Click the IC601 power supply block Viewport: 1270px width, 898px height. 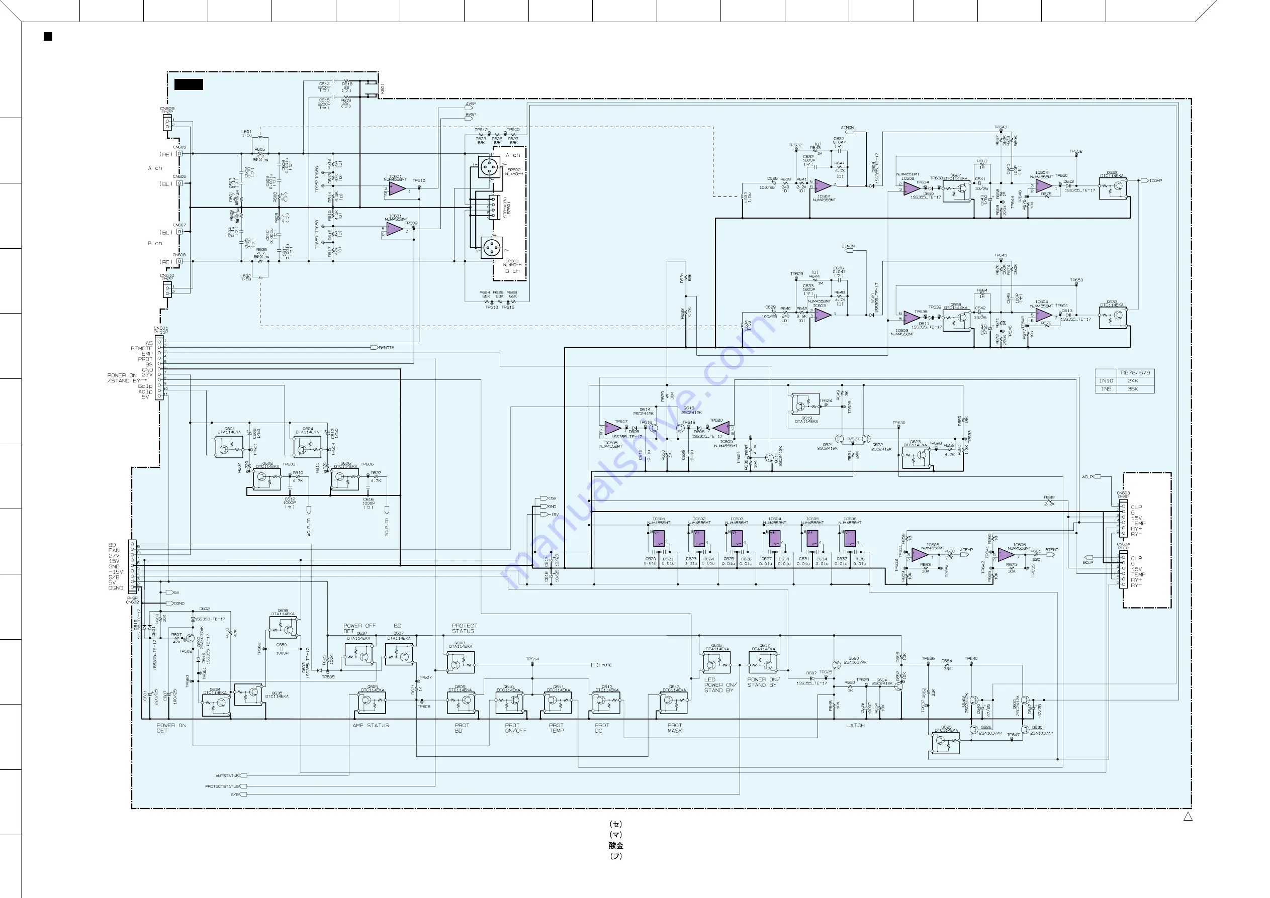pos(659,539)
